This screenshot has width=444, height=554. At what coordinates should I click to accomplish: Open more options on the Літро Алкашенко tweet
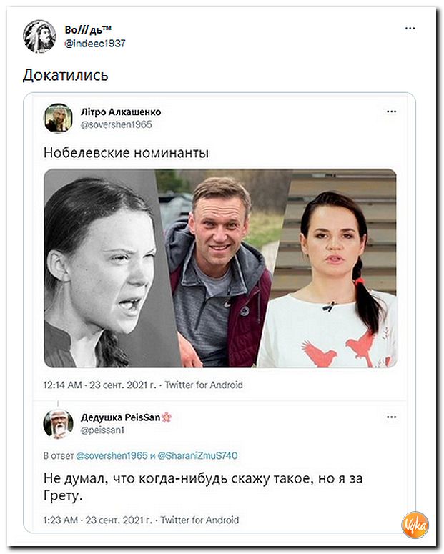click(x=391, y=112)
